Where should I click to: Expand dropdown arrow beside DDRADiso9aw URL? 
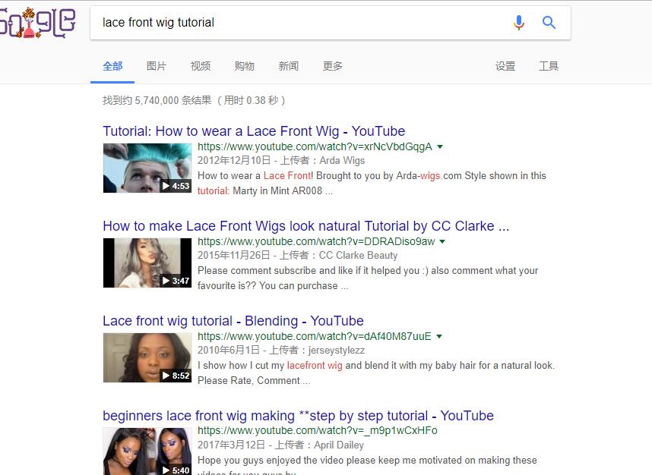pyautogui.click(x=442, y=241)
